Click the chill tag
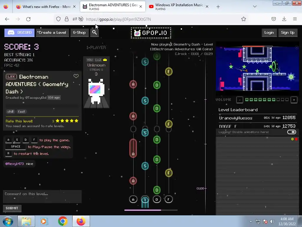Viewport: 302px width, 227px height. coord(10,111)
